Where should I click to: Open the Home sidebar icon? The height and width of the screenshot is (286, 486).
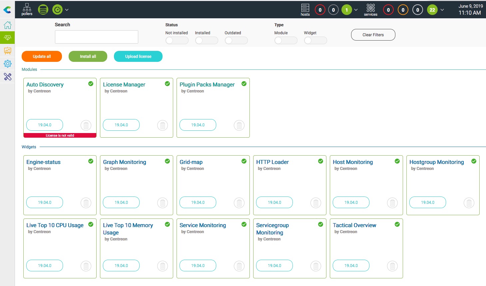point(7,25)
